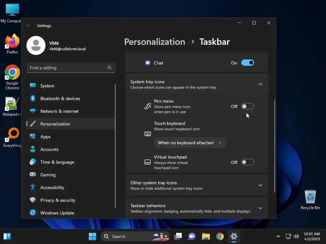Click the Chat icon in settings list

(x=148, y=63)
